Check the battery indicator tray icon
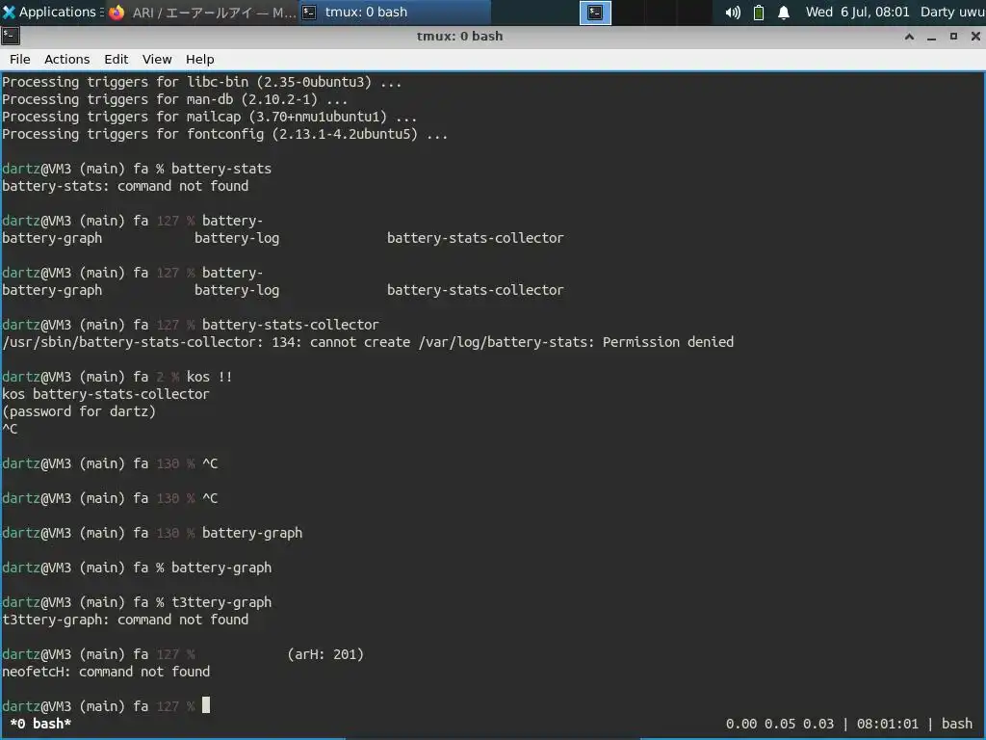986x740 pixels. click(759, 12)
